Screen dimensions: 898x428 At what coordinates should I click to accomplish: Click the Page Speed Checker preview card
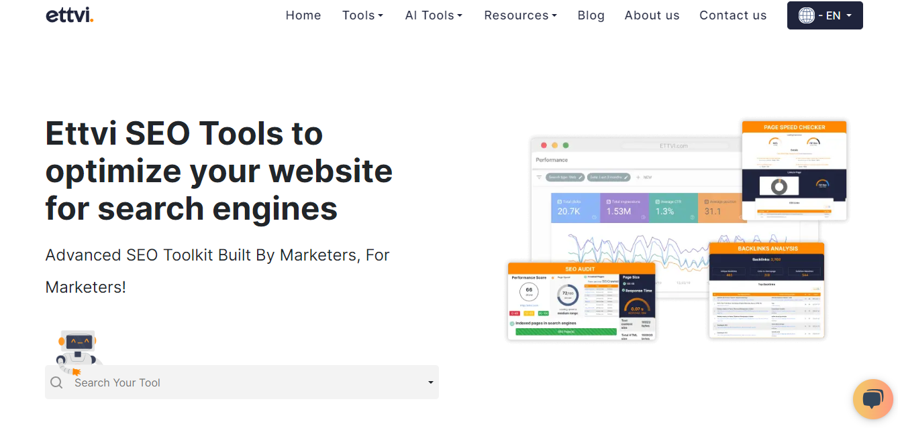[x=794, y=170]
